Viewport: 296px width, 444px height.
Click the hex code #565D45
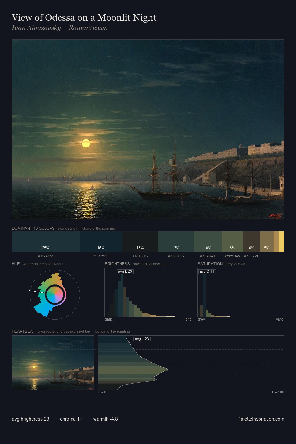click(232, 256)
